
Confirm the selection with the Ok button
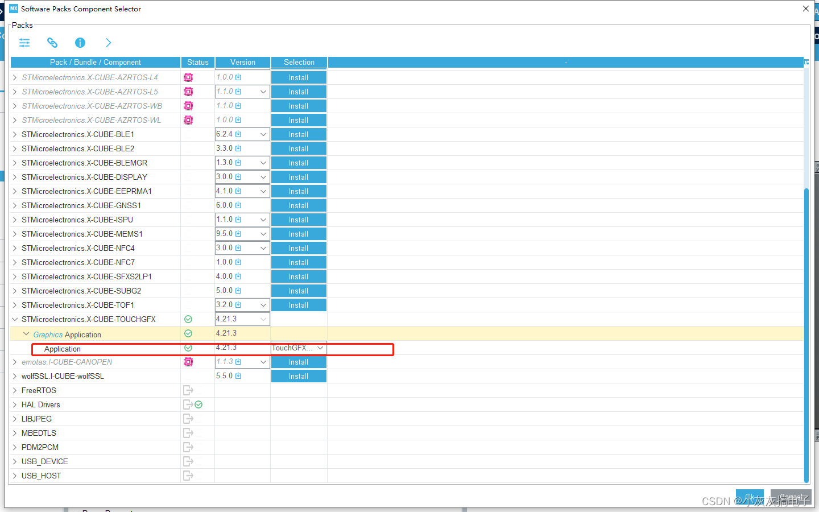click(750, 497)
